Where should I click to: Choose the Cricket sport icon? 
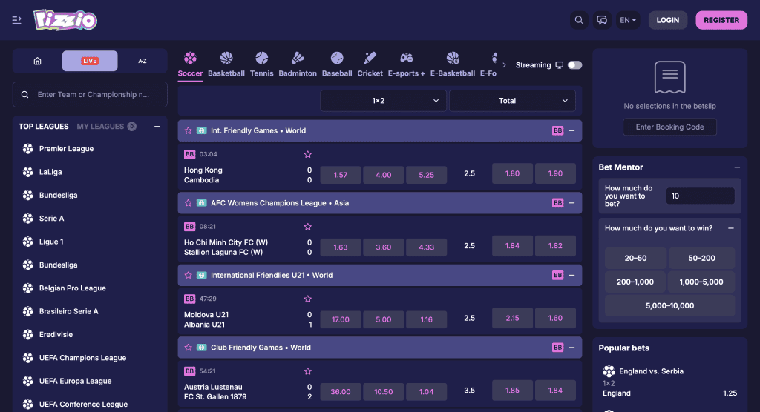370,58
